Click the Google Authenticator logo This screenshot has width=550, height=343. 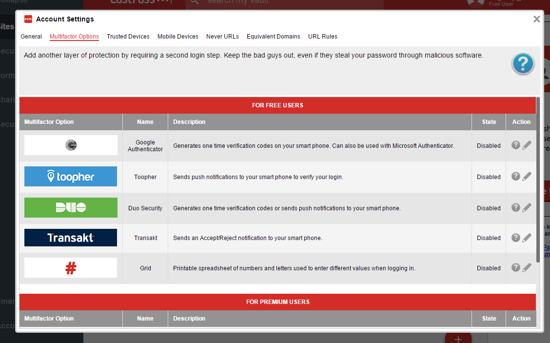[71, 145]
